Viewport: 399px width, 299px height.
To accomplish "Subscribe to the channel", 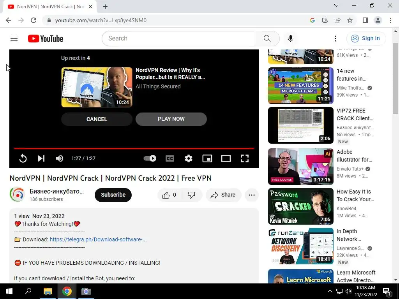I will [x=113, y=195].
